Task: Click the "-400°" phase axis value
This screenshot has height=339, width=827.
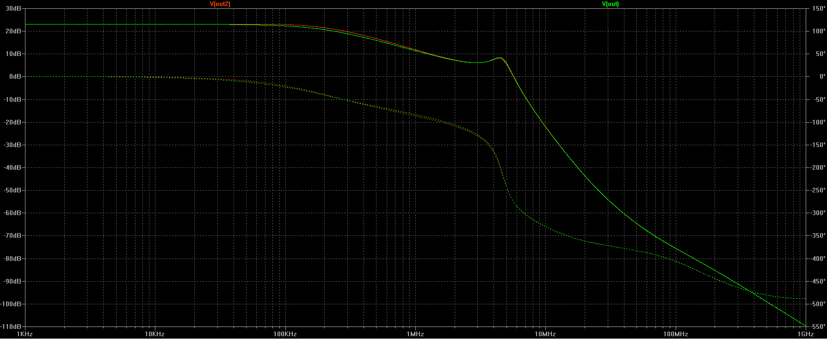Action: [818, 259]
